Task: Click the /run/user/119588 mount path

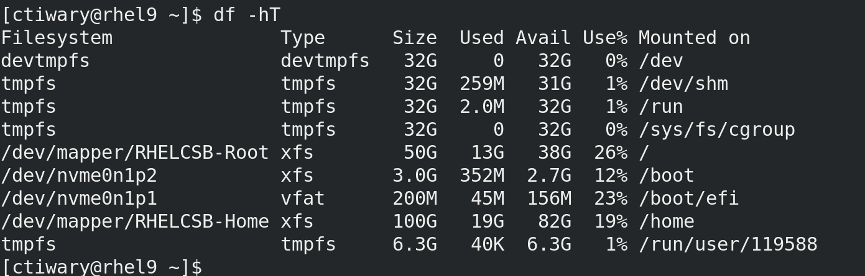Action: 728,244
